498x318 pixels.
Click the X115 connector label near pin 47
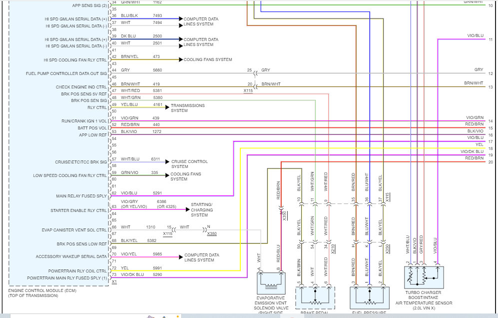tap(248, 91)
